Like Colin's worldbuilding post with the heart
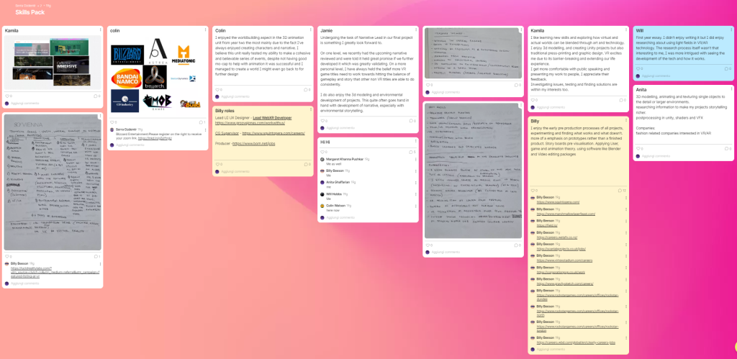Viewport: 737px width, 359px height. (217, 89)
